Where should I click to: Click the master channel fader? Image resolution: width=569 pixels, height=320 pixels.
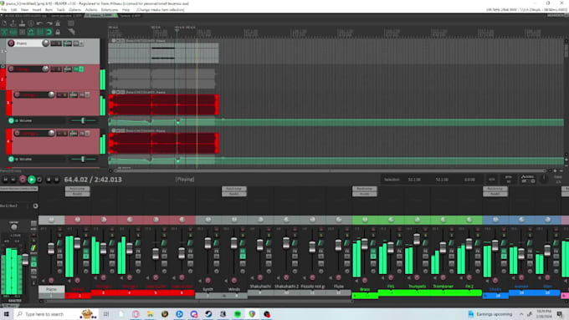[x=25, y=259]
